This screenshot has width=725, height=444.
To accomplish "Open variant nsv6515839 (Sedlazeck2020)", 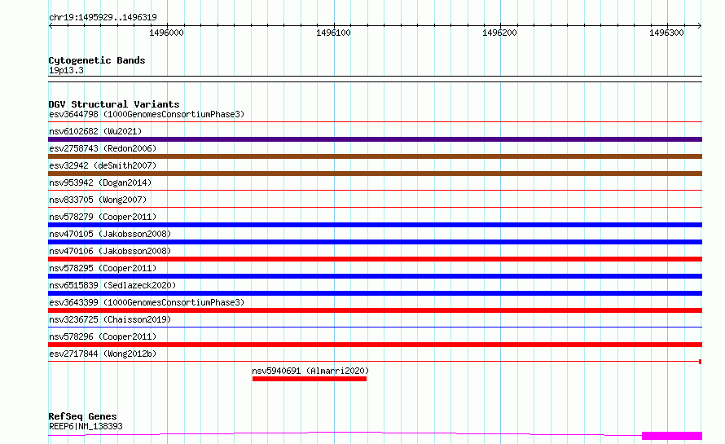I will pyautogui.click(x=112, y=285).
